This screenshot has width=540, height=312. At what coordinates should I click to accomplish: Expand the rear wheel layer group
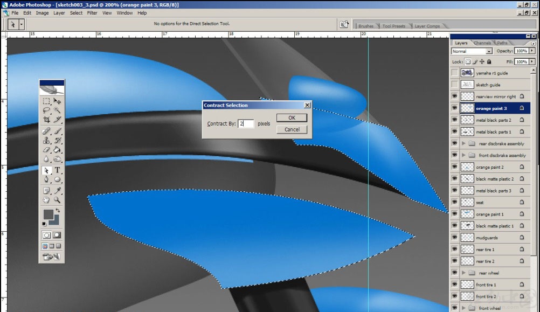[x=463, y=273]
